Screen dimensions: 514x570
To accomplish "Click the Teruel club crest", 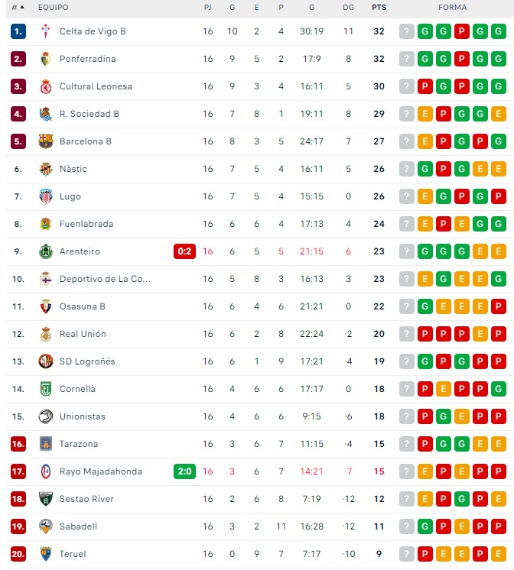I will 45,554.
